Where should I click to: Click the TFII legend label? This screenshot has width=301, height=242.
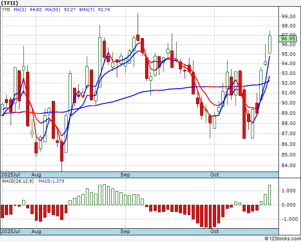click(6, 10)
